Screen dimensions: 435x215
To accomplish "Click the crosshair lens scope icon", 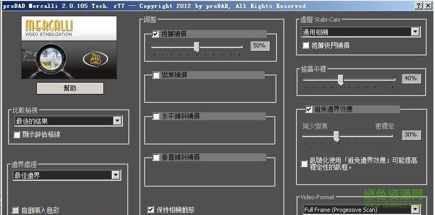I will 51,58.
